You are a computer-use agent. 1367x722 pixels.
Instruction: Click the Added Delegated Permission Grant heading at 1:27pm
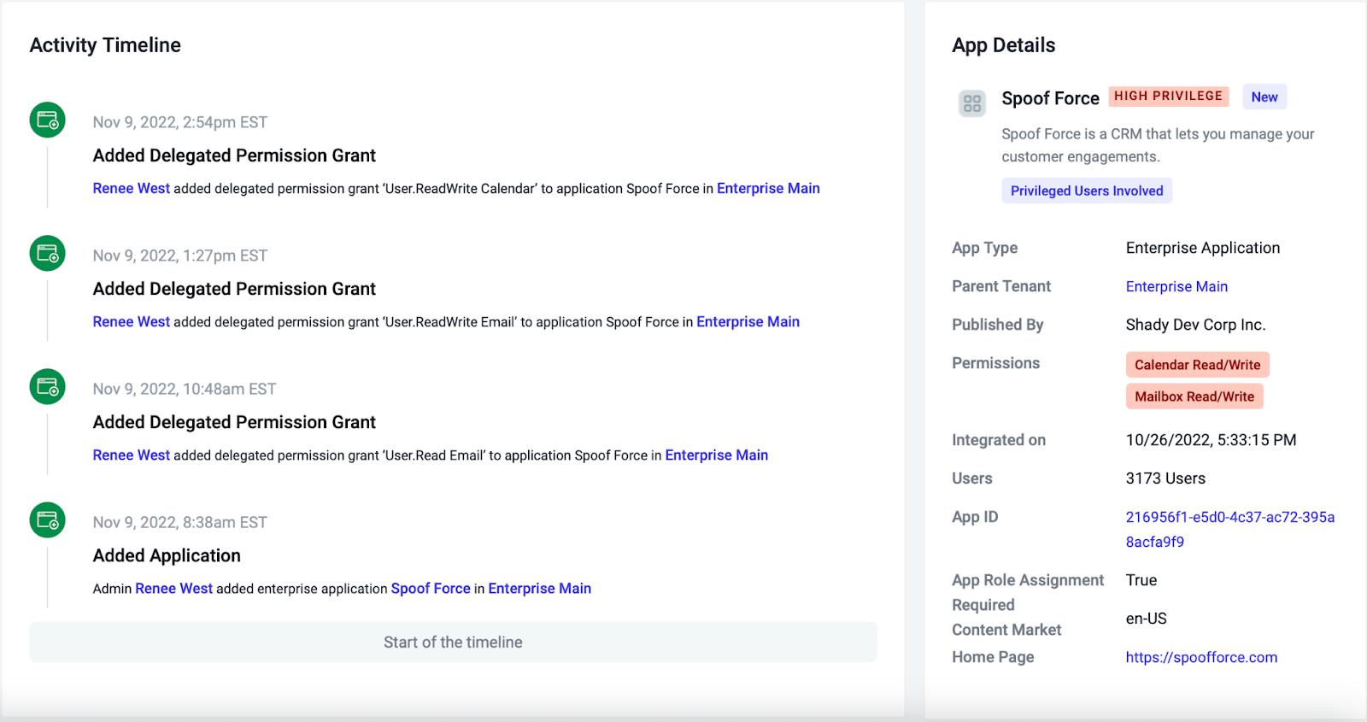tap(234, 289)
